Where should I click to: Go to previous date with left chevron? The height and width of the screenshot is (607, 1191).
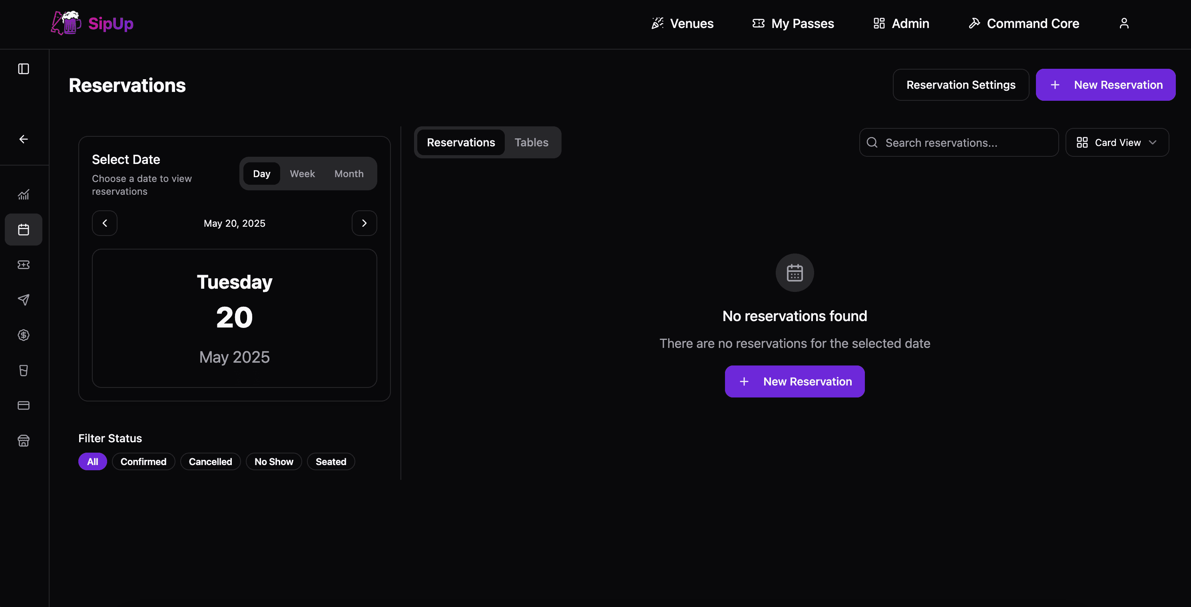(104, 223)
